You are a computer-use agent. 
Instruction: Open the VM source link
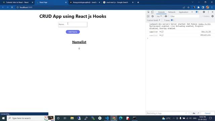click(x=205, y=35)
